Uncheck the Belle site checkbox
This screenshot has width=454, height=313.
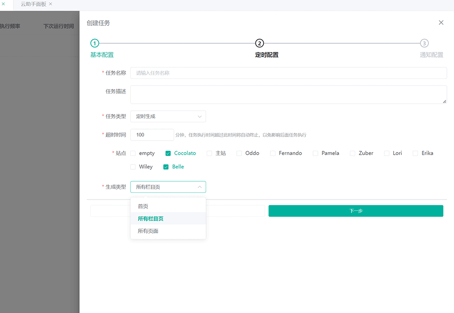tap(166, 167)
